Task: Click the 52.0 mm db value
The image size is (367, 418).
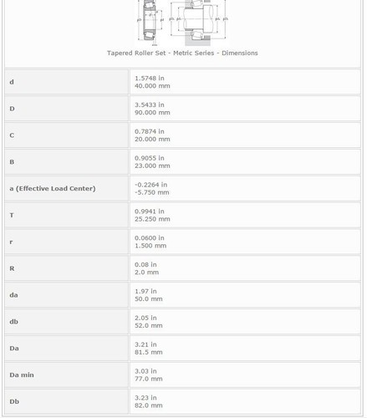Action: click(149, 325)
